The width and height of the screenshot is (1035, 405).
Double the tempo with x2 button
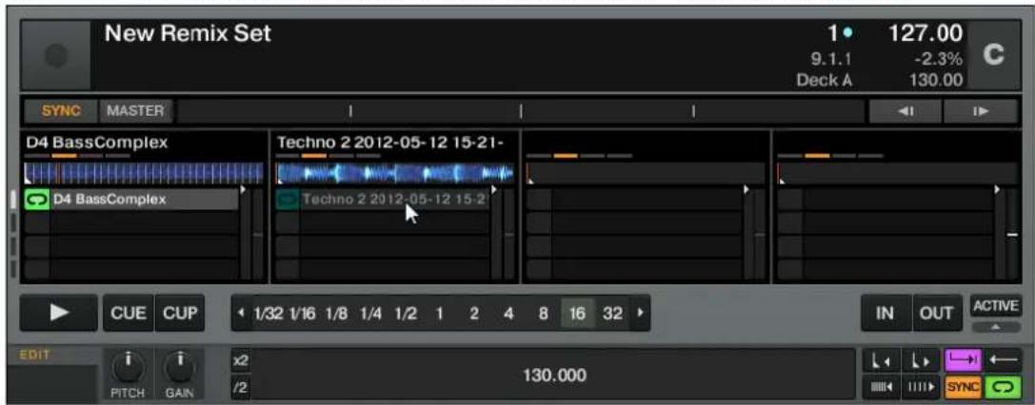coord(240,361)
